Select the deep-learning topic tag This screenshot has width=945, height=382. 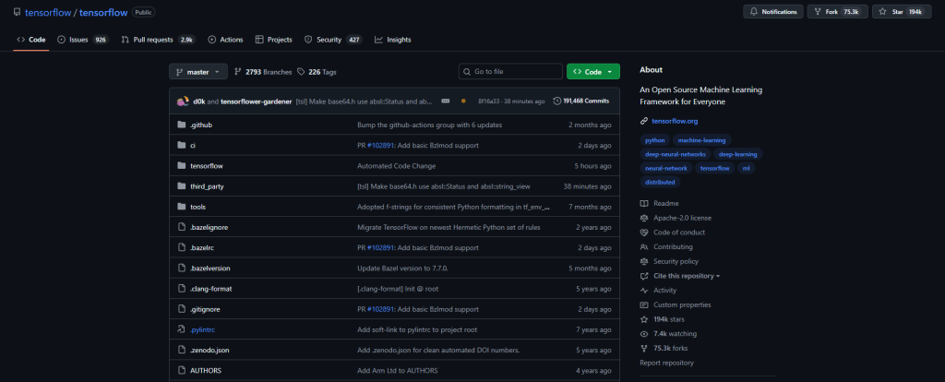[x=737, y=154]
